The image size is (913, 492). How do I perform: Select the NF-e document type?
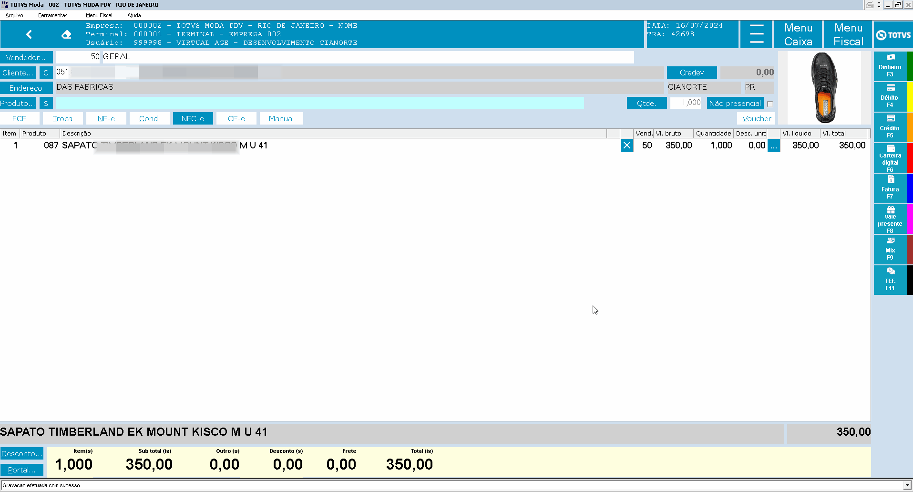click(x=106, y=119)
